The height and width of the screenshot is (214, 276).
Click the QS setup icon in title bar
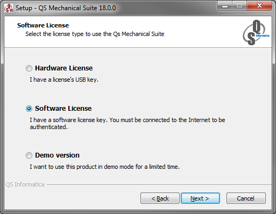[9, 8]
